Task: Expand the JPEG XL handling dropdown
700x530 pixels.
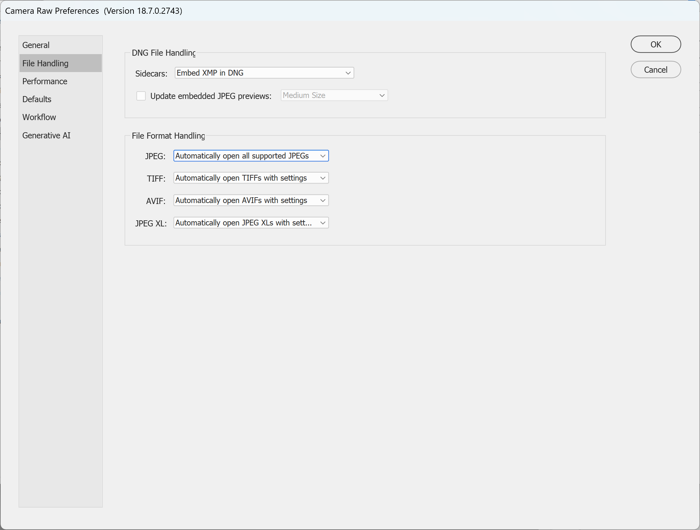Action: pyautogui.click(x=251, y=223)
